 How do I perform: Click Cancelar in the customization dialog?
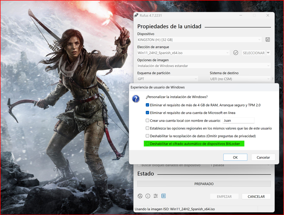pyautogui.click(x=263, y=157)
